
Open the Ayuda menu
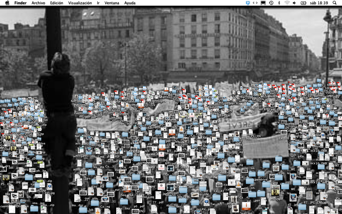[x=130, y=3]
